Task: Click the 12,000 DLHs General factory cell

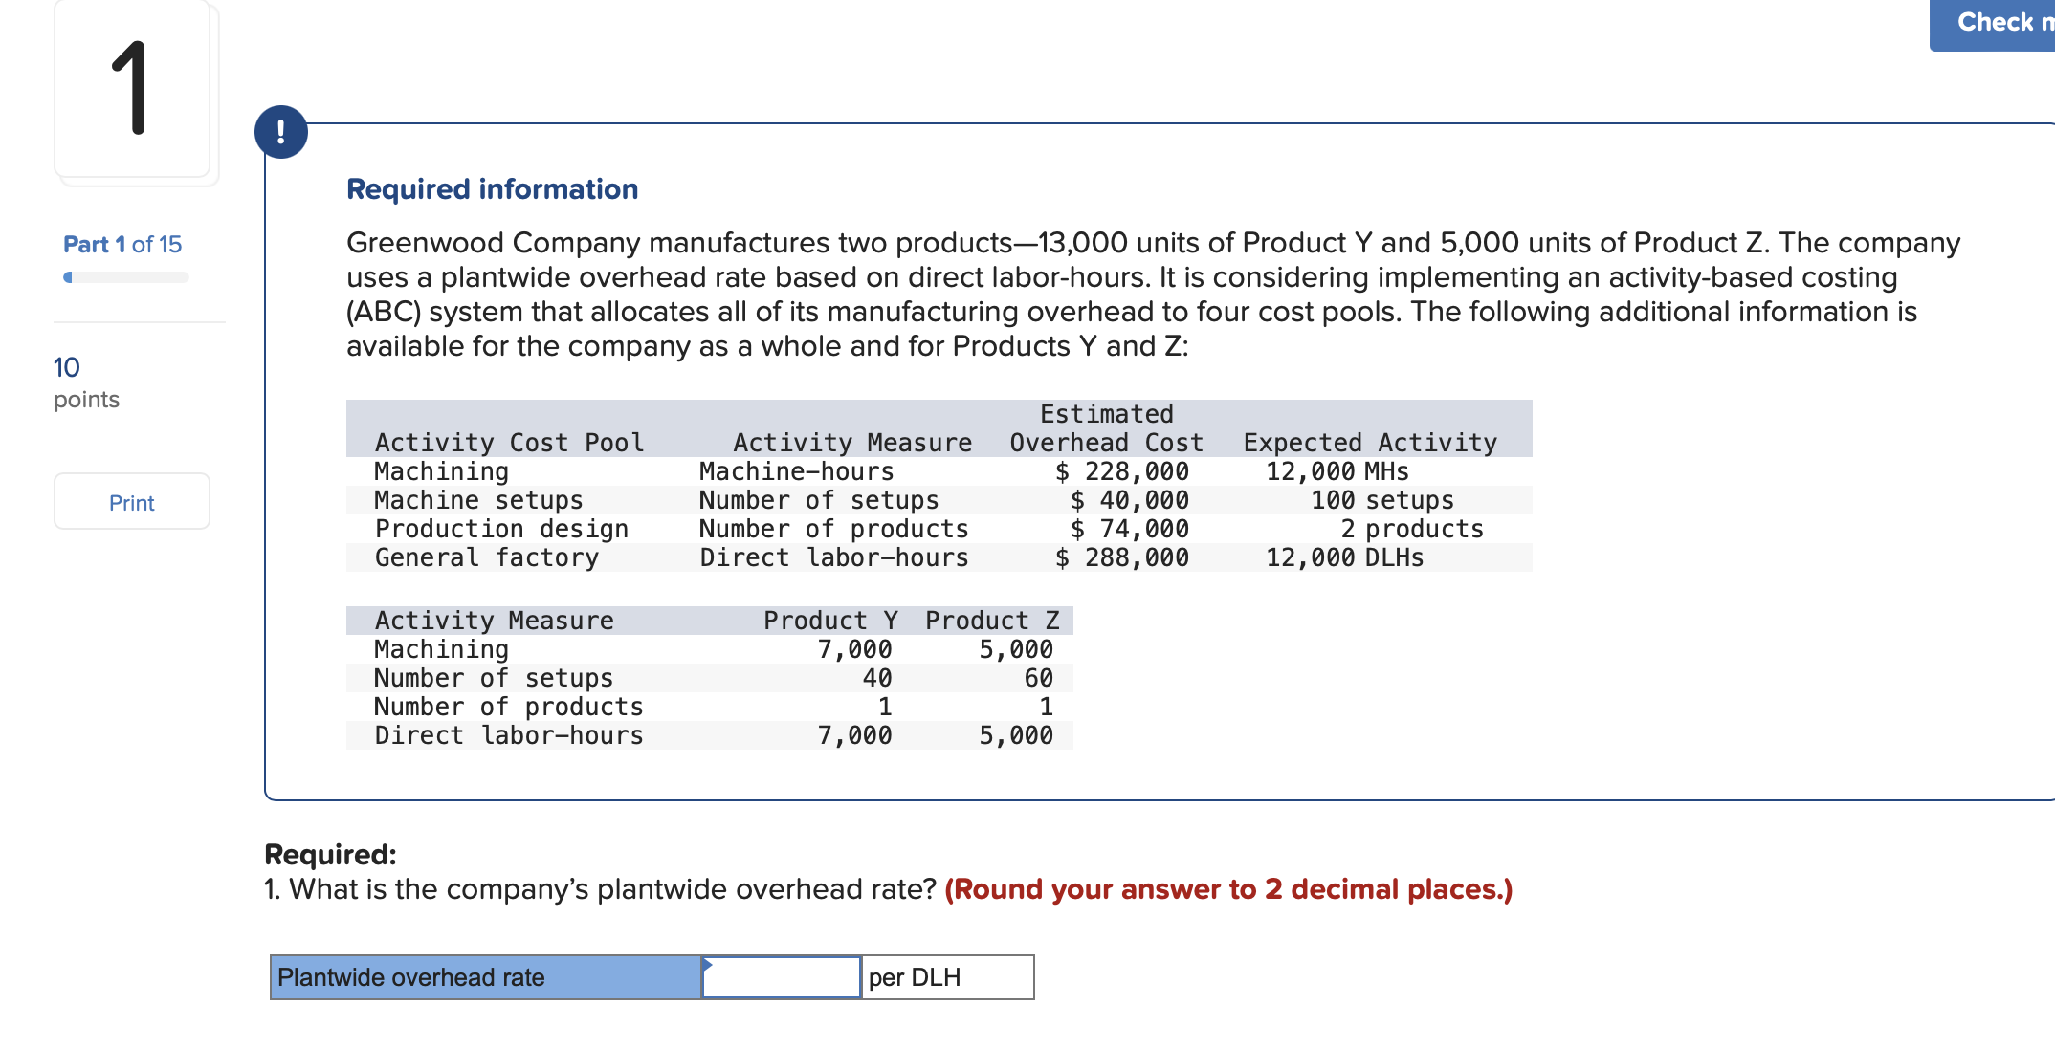Action: (x=1344, y=557)
